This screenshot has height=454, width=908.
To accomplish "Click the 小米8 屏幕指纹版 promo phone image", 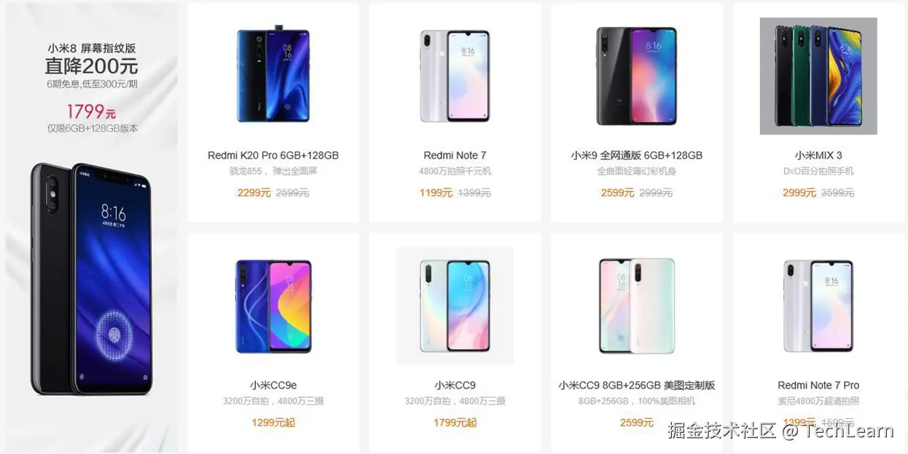I will click(x=91, y=279).
